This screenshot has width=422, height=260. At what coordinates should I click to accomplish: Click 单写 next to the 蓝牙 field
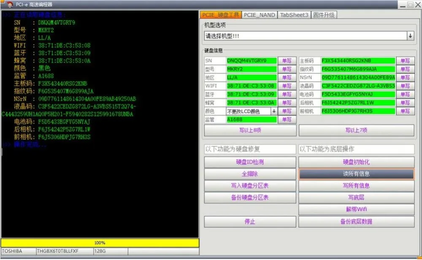(287, 94)
